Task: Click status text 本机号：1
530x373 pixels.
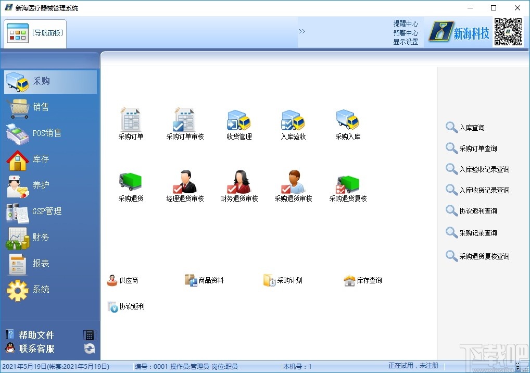Action: [297, 367]
